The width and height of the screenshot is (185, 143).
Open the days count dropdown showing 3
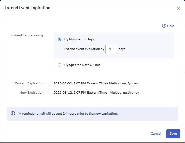point(111,49)
